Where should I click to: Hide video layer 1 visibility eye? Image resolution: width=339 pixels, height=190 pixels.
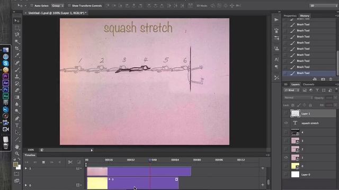click(286, 157)
